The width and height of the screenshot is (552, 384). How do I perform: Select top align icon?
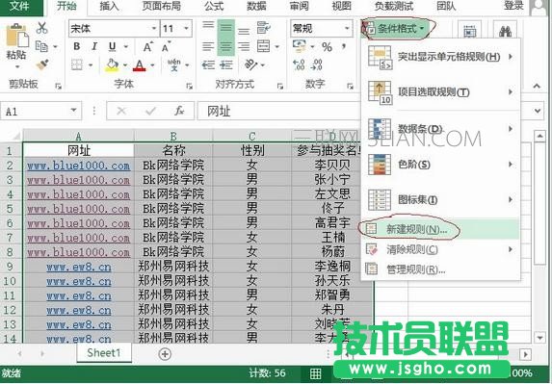click(x=208, y=26)
